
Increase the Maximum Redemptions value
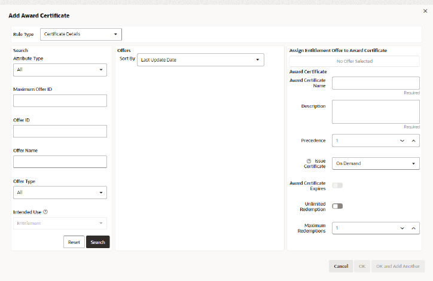click(x=413, y=228)
